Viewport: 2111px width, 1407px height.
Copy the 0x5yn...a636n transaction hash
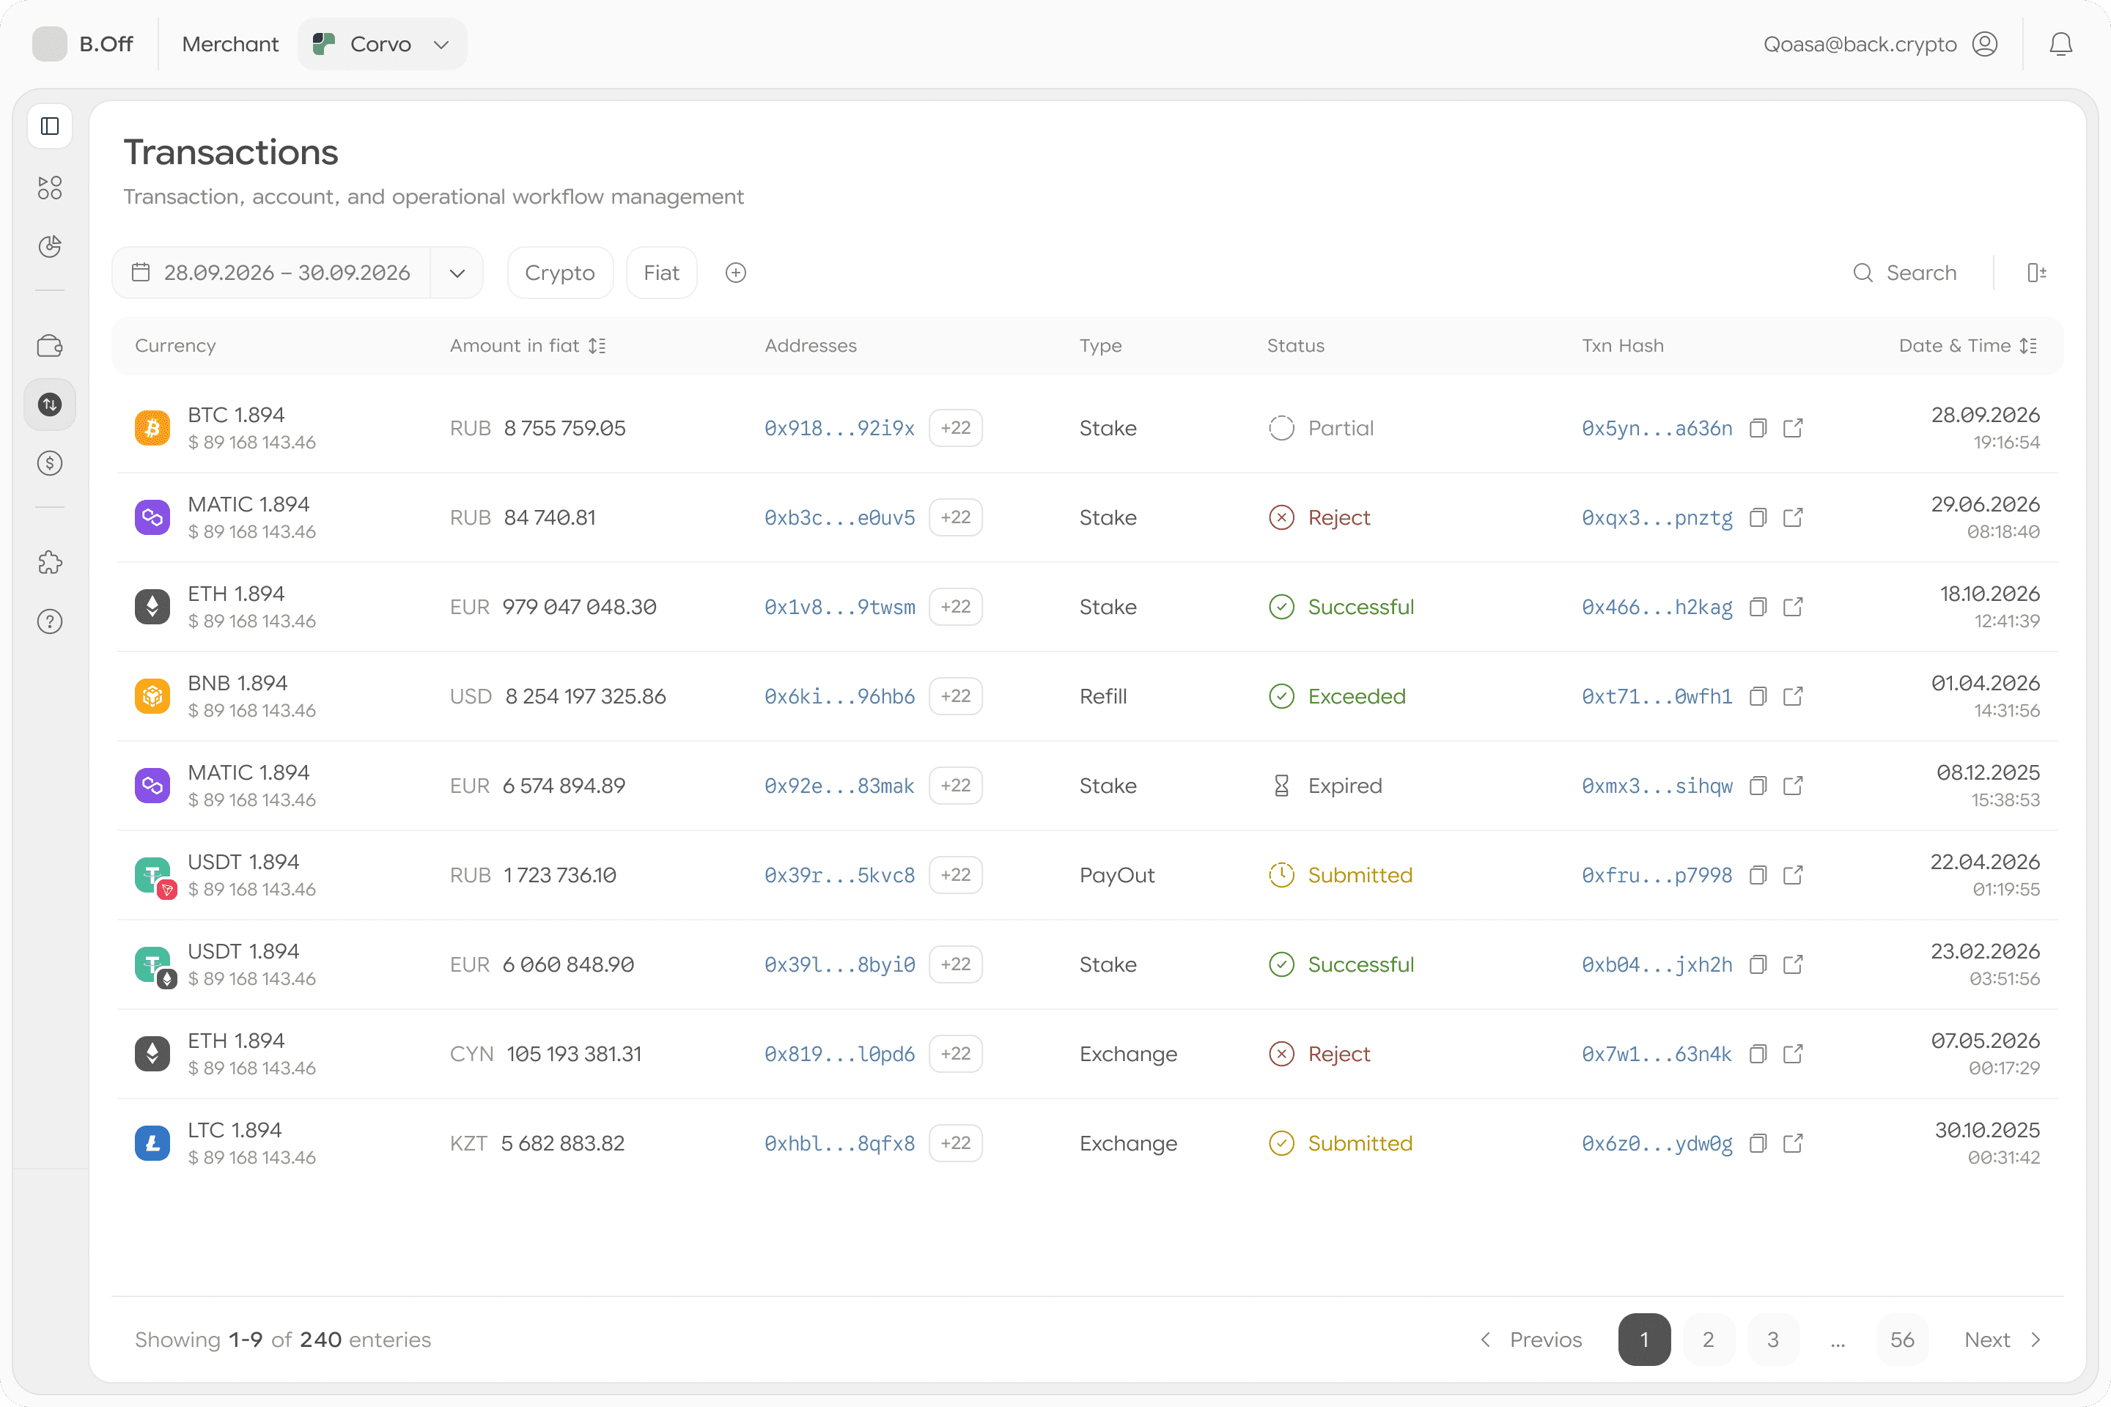click(1758, 428)
